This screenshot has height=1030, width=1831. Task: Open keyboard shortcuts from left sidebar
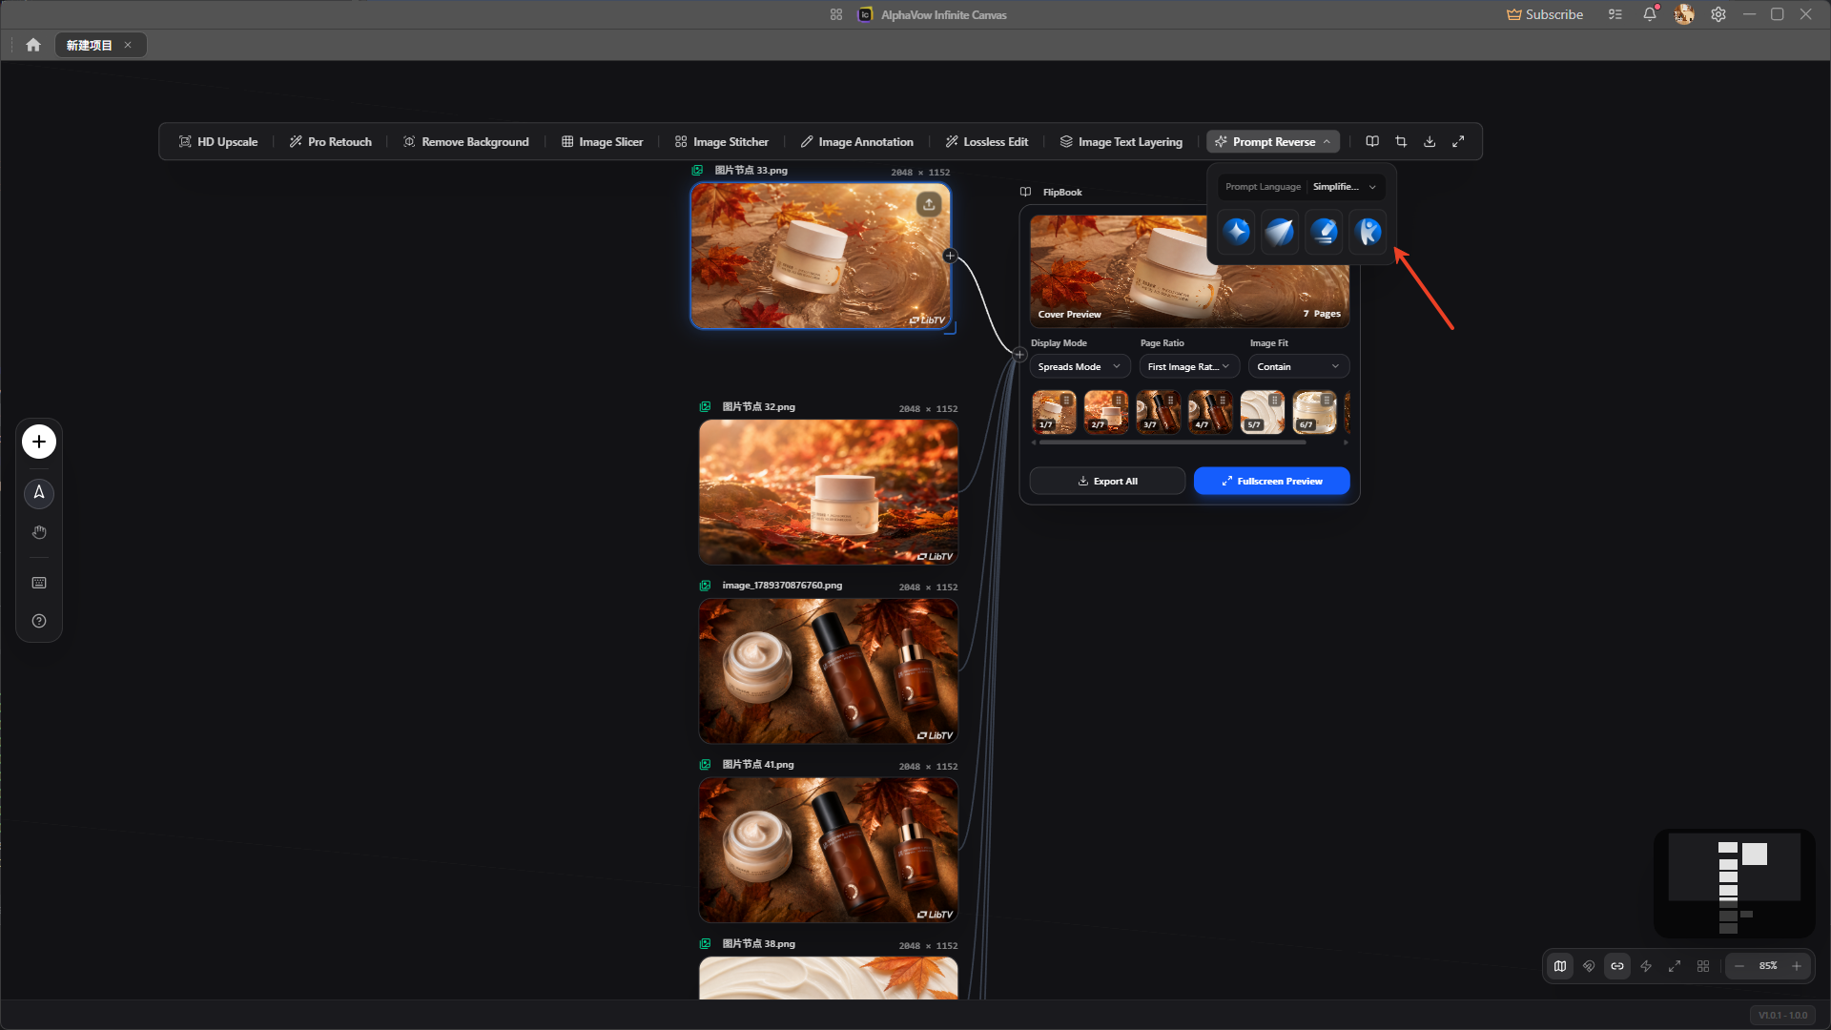point(39,583)
